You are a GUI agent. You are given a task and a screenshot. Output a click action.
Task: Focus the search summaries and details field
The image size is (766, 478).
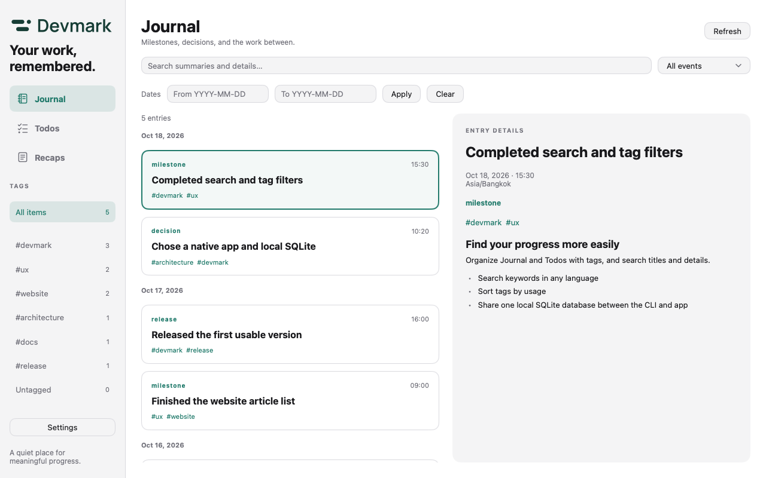click(x=396, y=66)
